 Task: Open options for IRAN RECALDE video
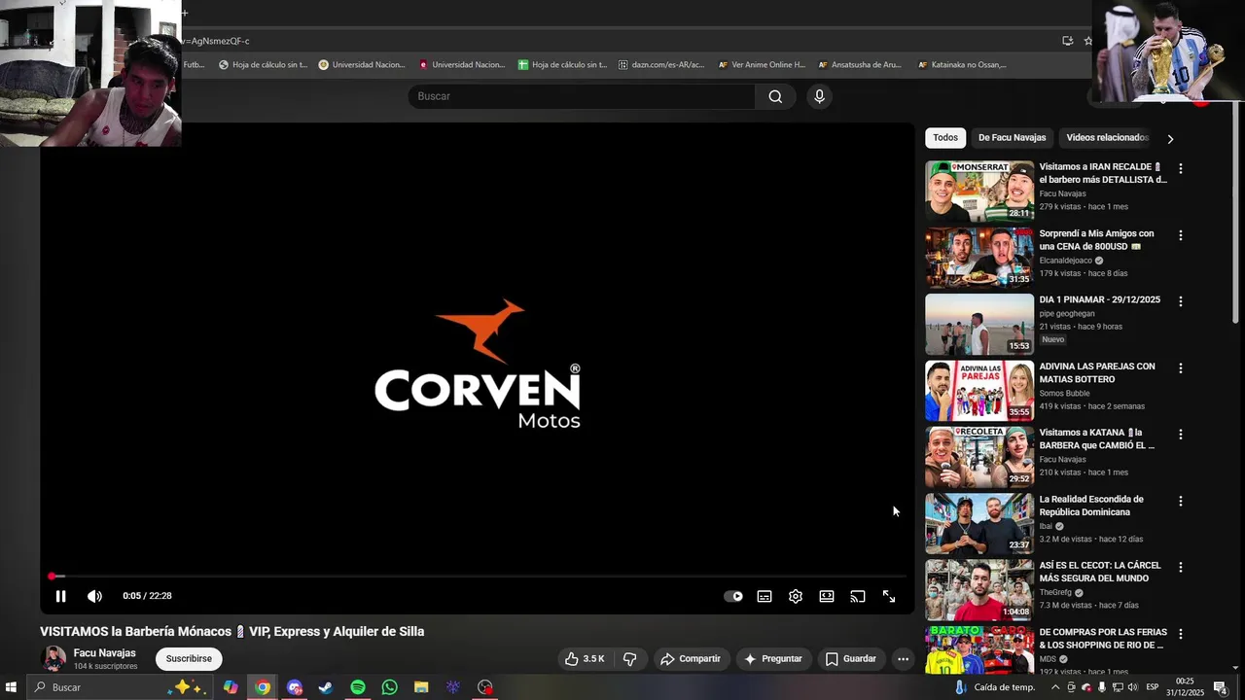point(1181,168)
